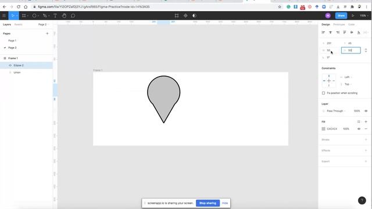Click the browser Back button
The width and height of the screenshot is (372, 209).
[5, 7]
